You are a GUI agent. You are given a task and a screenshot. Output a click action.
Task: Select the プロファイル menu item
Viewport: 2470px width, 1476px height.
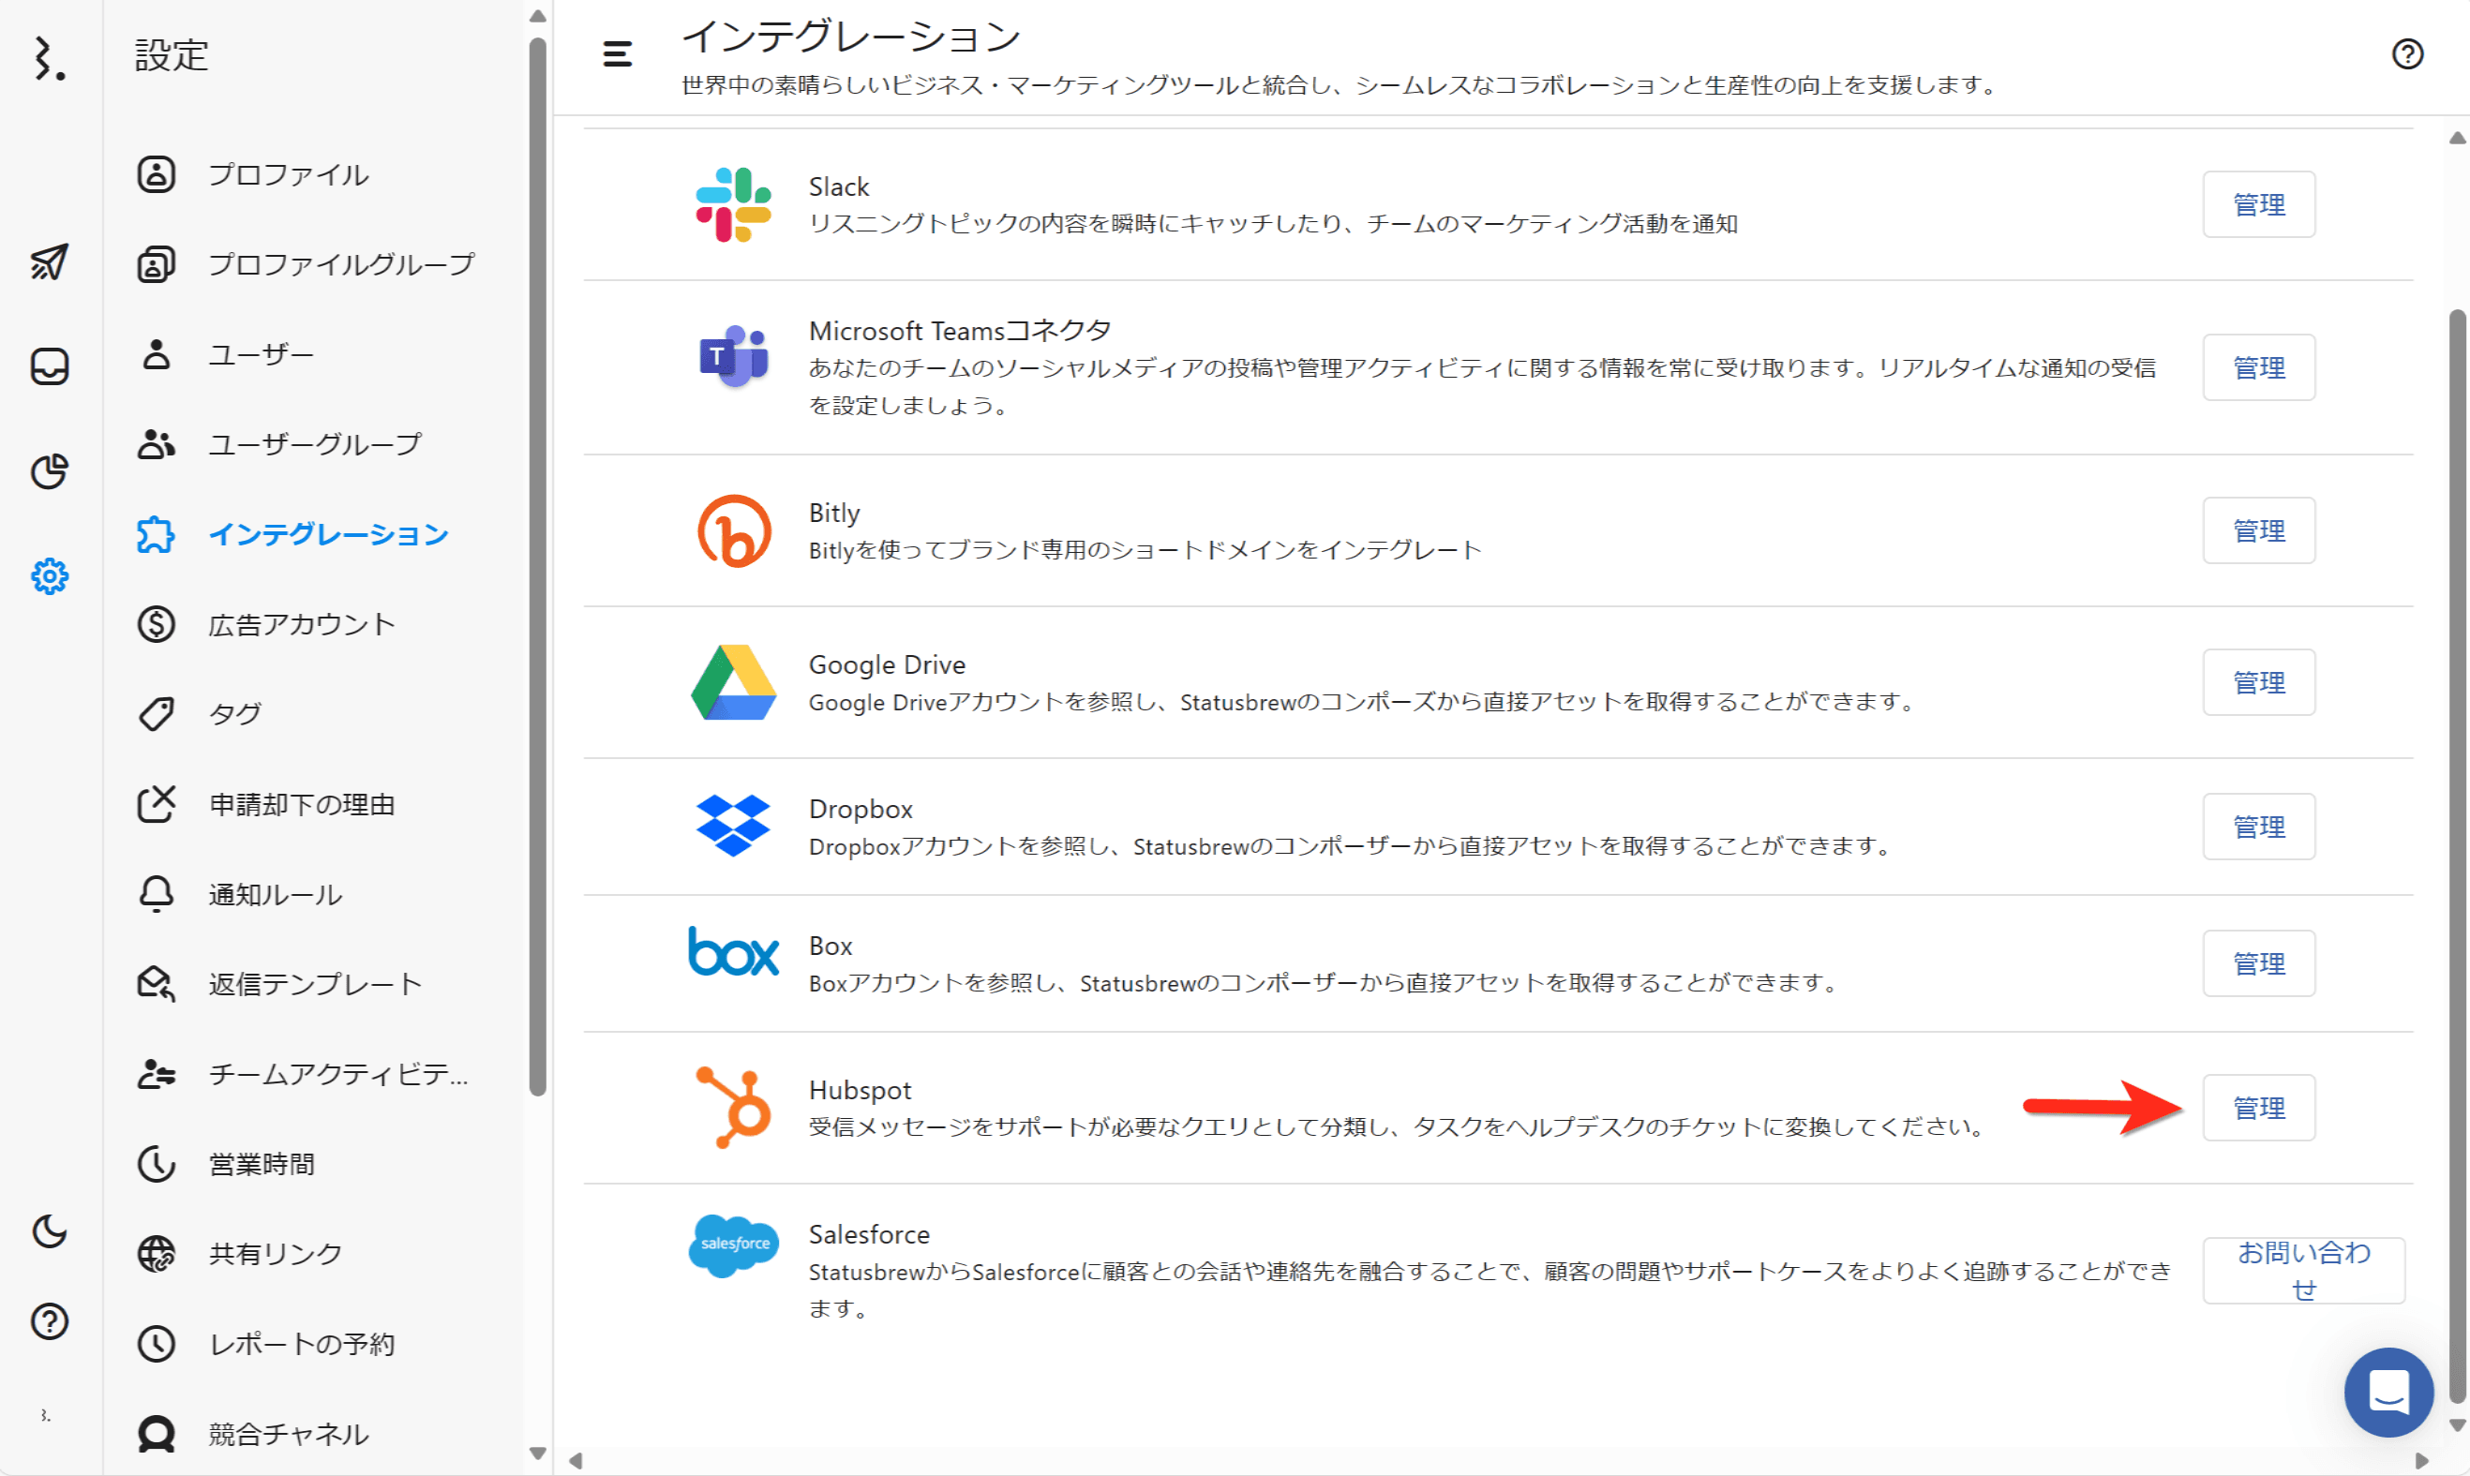pos(289,175)
